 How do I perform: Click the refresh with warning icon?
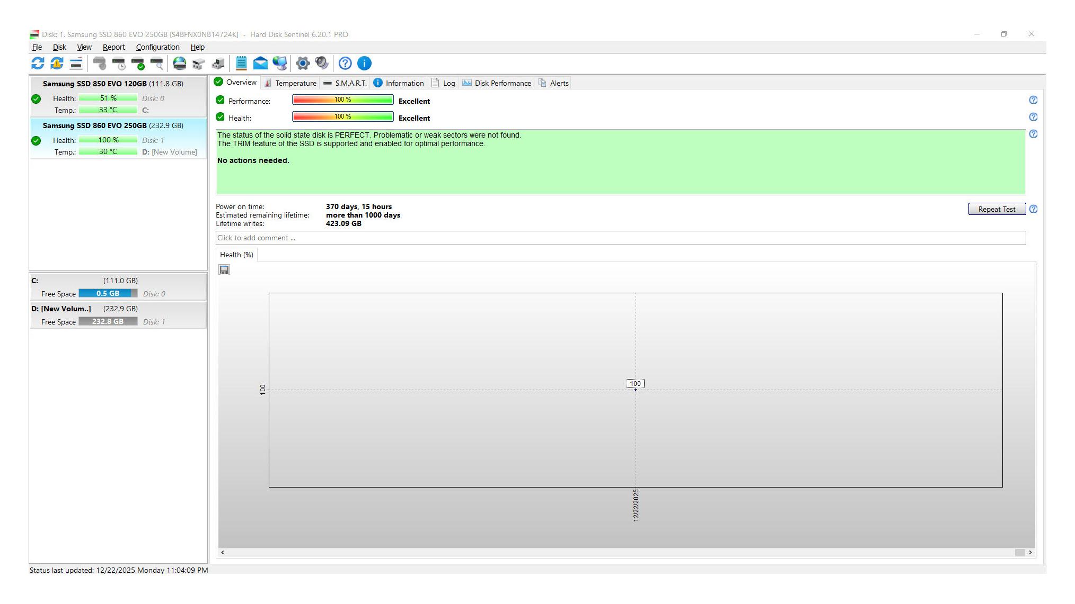57,64
